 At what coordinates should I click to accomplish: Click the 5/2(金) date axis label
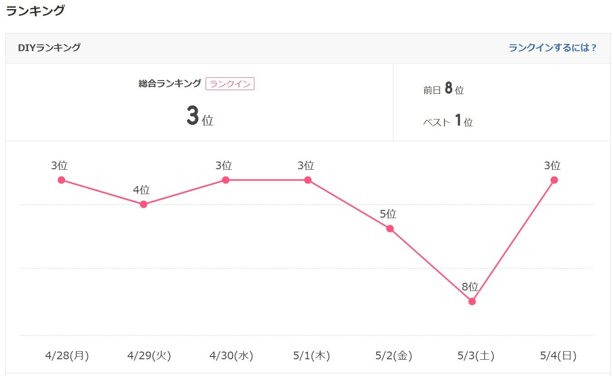[393, 356]
